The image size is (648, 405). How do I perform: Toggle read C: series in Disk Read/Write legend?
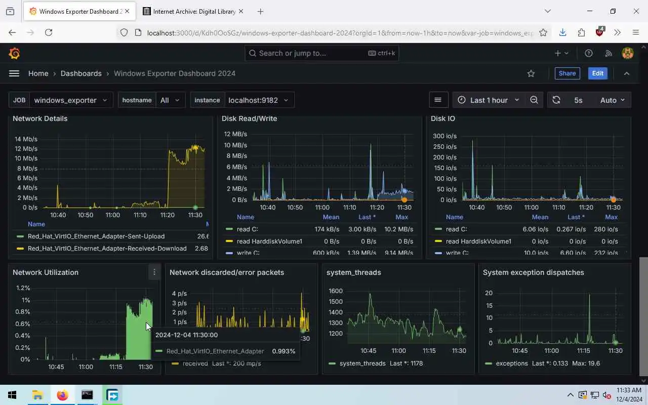[247, 229]
